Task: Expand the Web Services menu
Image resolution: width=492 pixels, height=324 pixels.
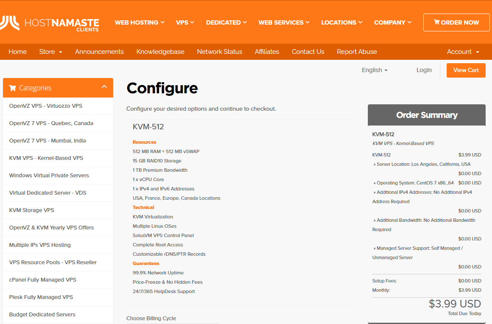Action: (284, 22)
